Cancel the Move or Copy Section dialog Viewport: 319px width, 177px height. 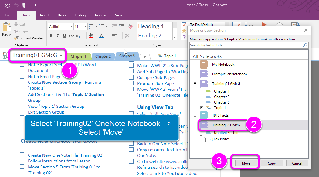pos(297,163)
